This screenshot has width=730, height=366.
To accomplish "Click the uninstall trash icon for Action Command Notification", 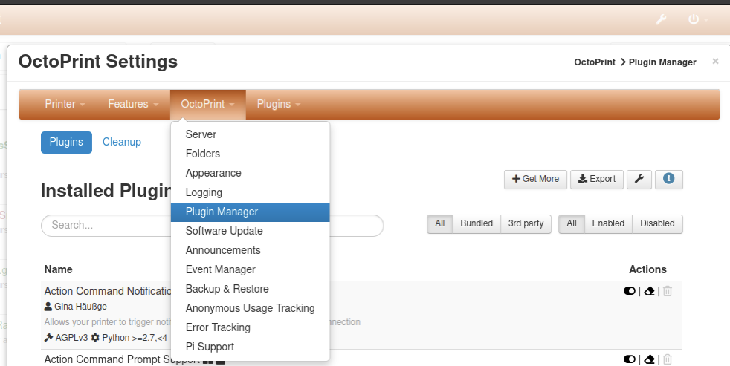I will 668,291.
